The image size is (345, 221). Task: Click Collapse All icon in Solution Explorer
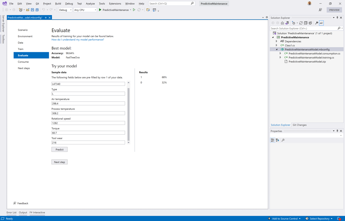pos(306,23)
